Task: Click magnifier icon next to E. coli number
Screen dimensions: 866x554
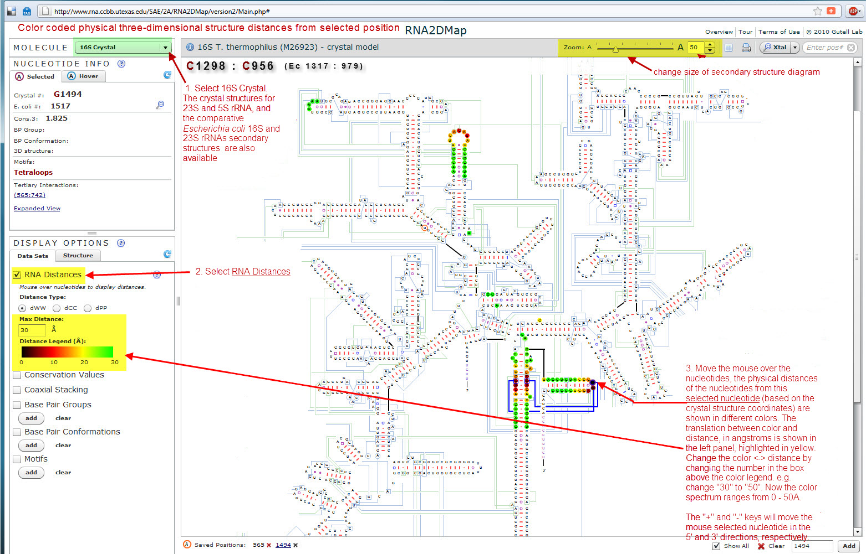Action: [160, 104]
